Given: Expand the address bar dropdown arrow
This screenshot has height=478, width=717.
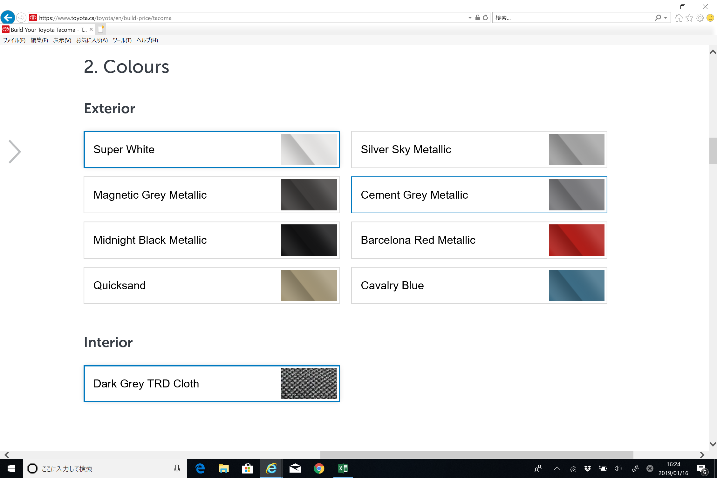Looking at the screenshot, I should (x=470, y=18).
